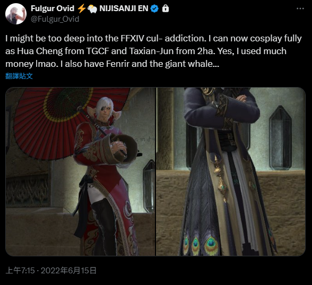Click the NIJISANJI EN text in name
Image resolution: width=312 pixels, height=285 pixels.
click(124, 8)
